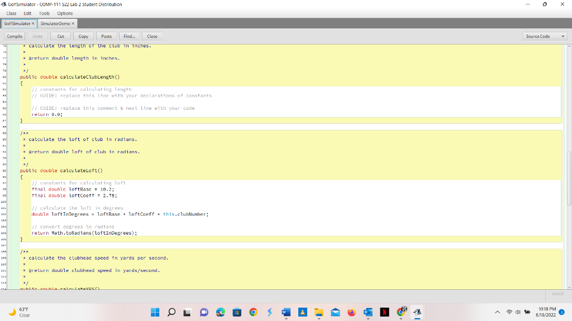Click the Compile button
The height and width of the screenshot is (321, 572).
click(15, 36)
